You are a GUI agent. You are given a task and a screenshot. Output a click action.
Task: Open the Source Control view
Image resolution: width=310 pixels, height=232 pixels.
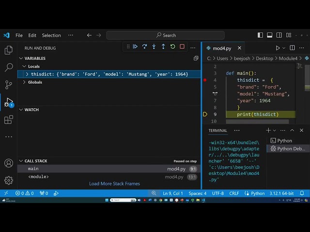(x=9, y=85)
